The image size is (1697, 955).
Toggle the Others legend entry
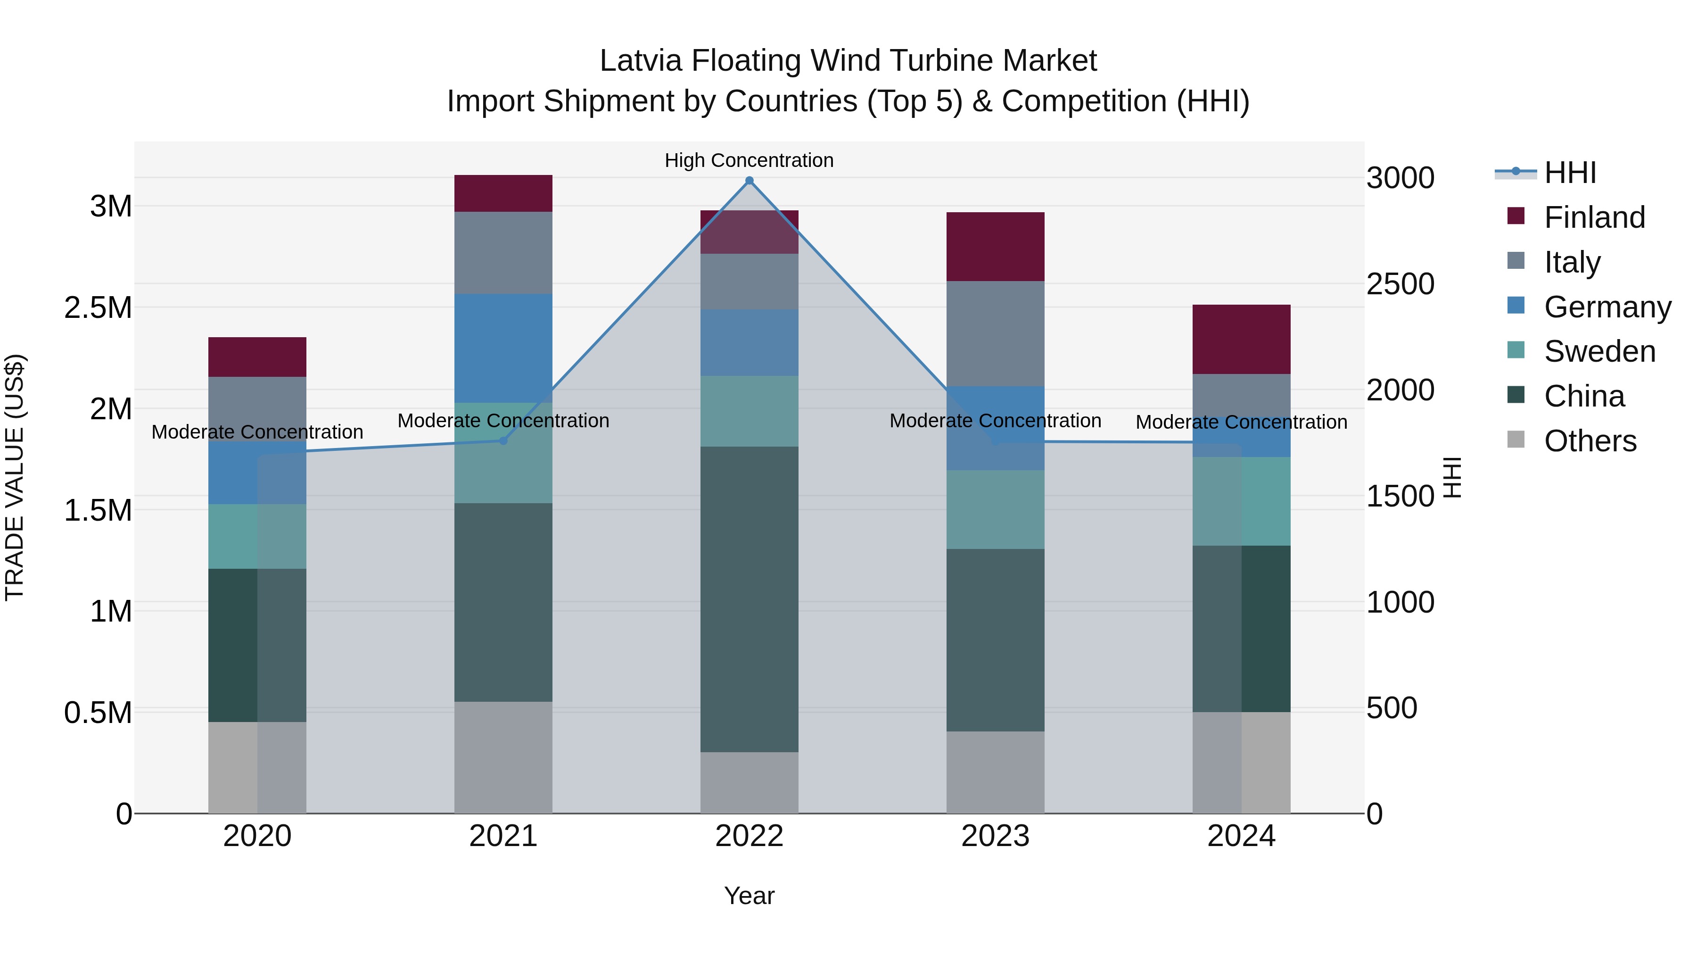[x=1572, y=441]
